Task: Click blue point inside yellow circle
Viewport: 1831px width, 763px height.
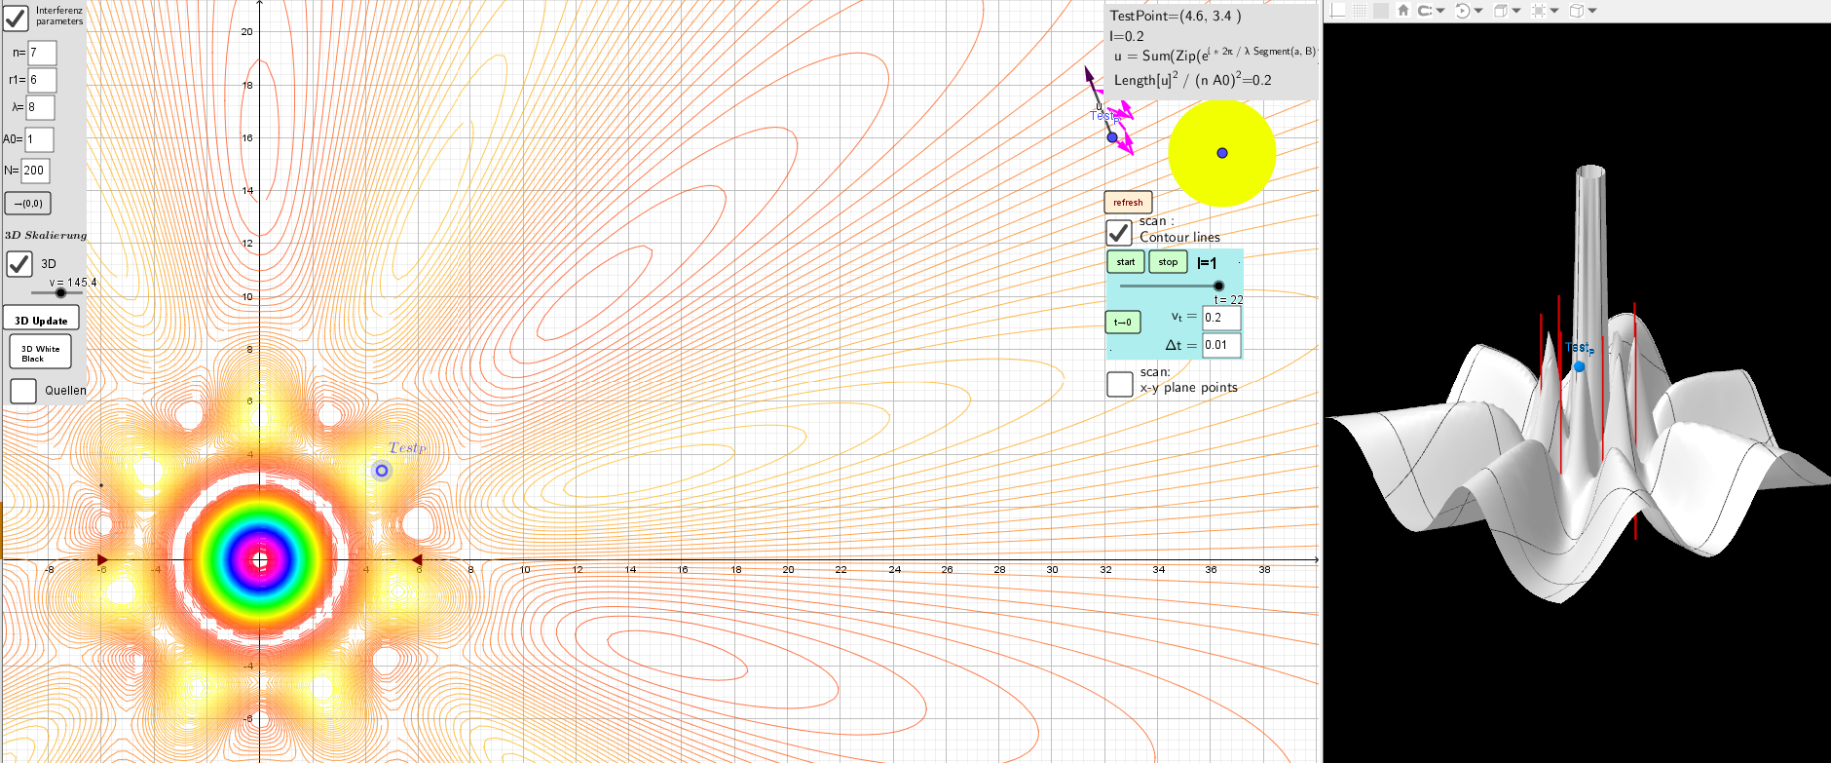Action: (x=1222, y=153)
